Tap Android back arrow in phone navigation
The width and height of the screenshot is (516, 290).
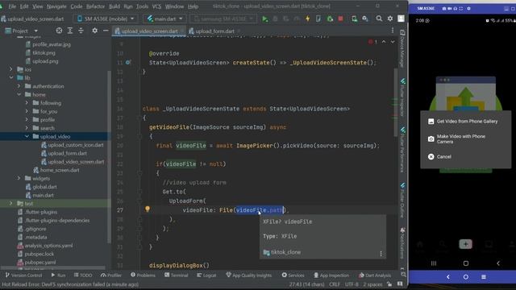[x=498, y=263]
